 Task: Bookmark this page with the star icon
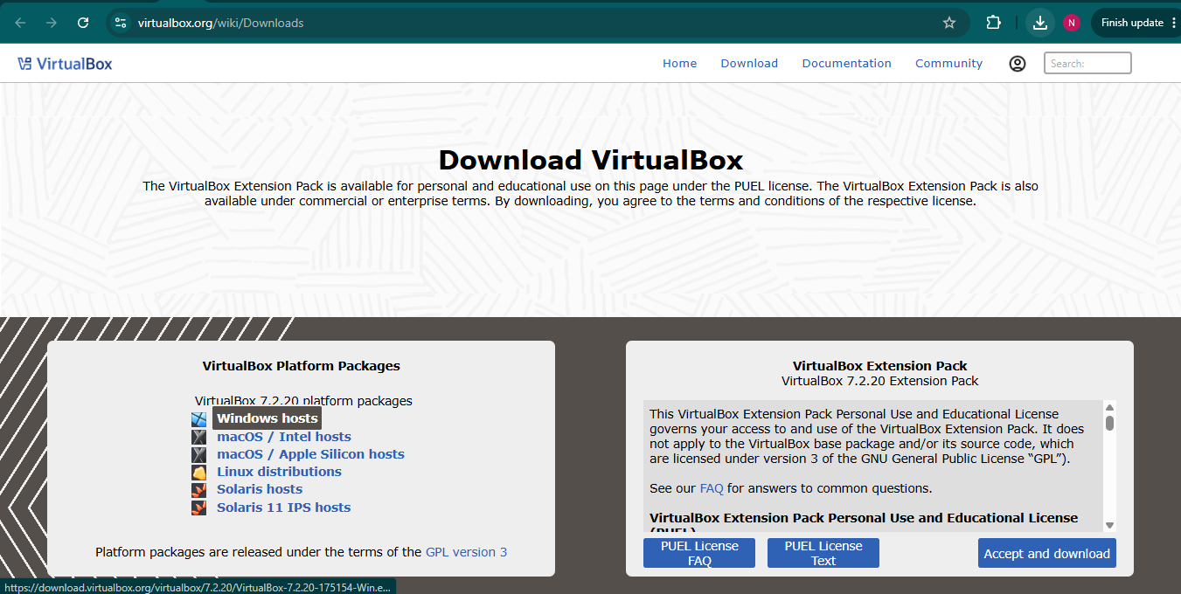tap(949, 23)
